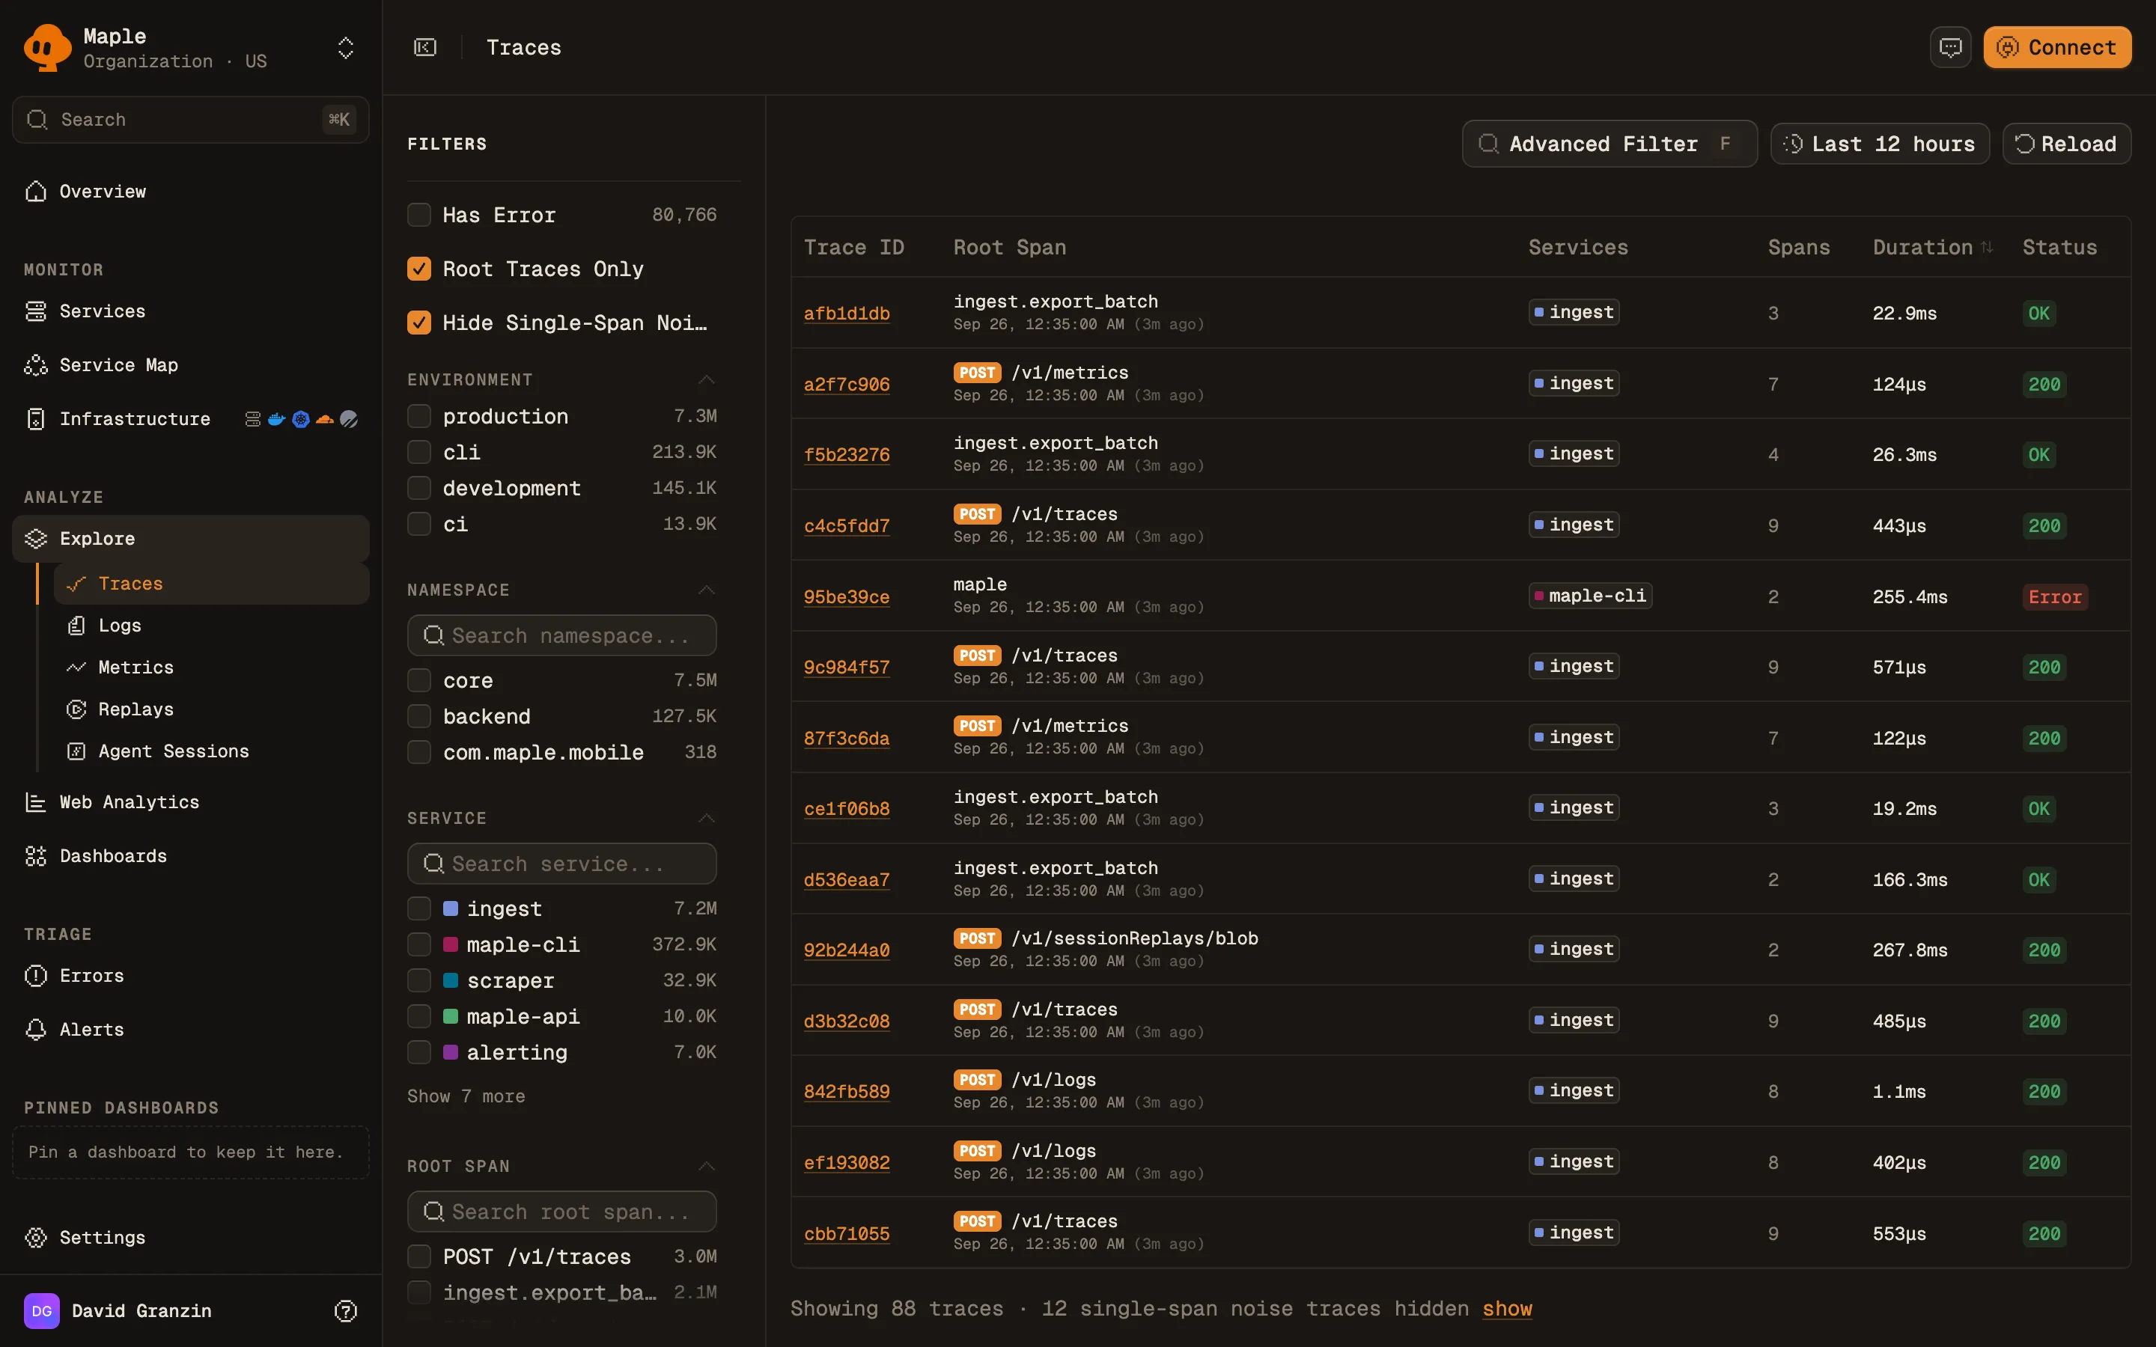This screenshot has height=1347, width=2156.
Task: Click the 200 status in row 842fb589
Action: pos(2044,1093)
